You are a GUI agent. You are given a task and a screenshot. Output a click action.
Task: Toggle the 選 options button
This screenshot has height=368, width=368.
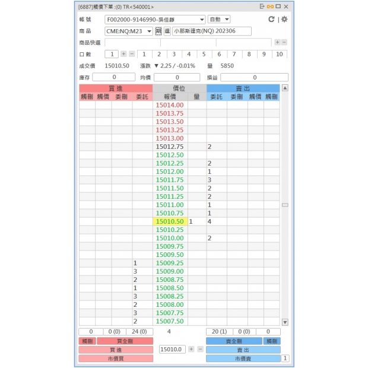pyautogui.click(x=167, y=31)
